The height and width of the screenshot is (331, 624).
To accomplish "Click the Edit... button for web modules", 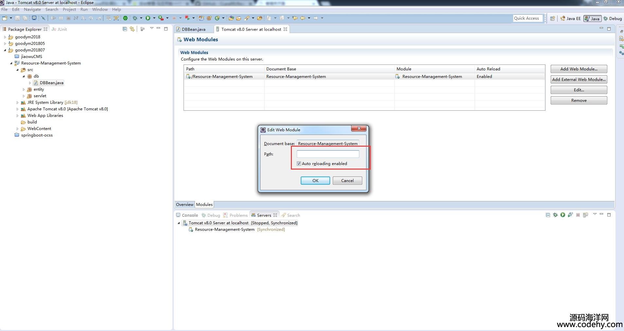I will tap(579, 90).
